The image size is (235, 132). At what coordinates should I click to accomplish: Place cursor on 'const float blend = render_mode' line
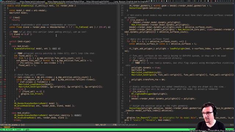58,27
